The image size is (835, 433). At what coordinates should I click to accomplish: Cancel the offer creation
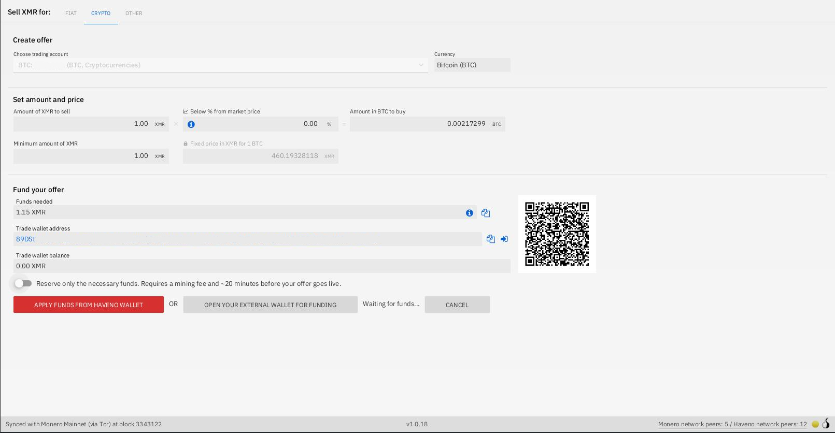[x=457, y=305]
